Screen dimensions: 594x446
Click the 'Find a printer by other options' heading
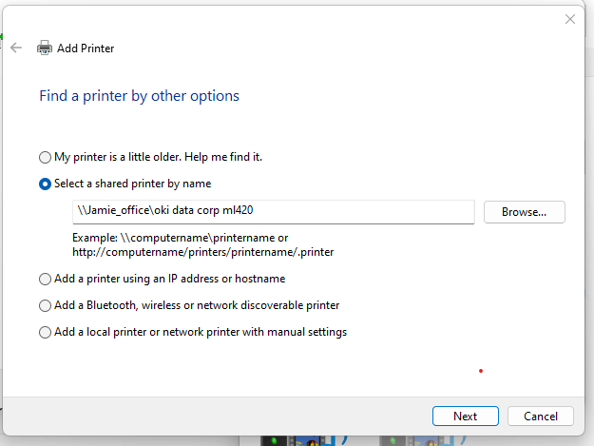140,96
